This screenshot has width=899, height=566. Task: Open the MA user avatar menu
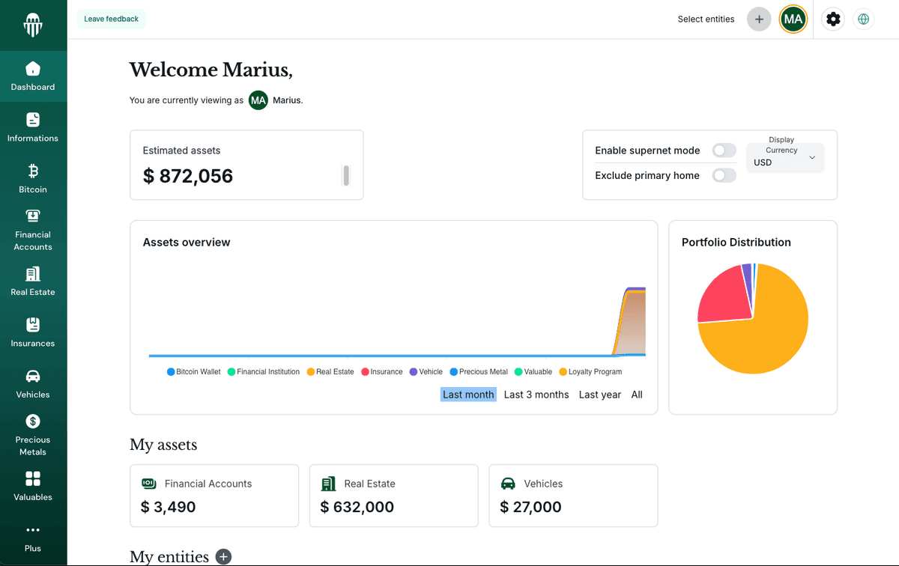(x=793, y=19)
